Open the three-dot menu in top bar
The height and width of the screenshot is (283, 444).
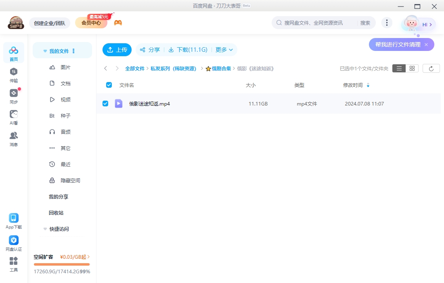(x=387, y=23)
